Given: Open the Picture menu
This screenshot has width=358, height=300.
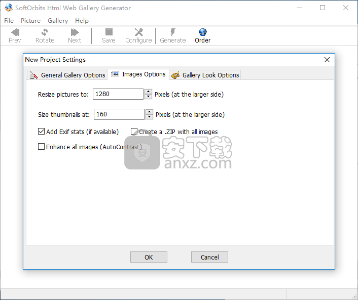Looking at the screenshot, I should 30,21.
